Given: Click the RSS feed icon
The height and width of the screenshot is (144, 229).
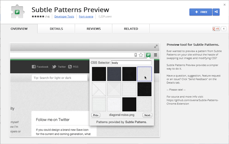Looking at the screenshot, I should [70, 67].
